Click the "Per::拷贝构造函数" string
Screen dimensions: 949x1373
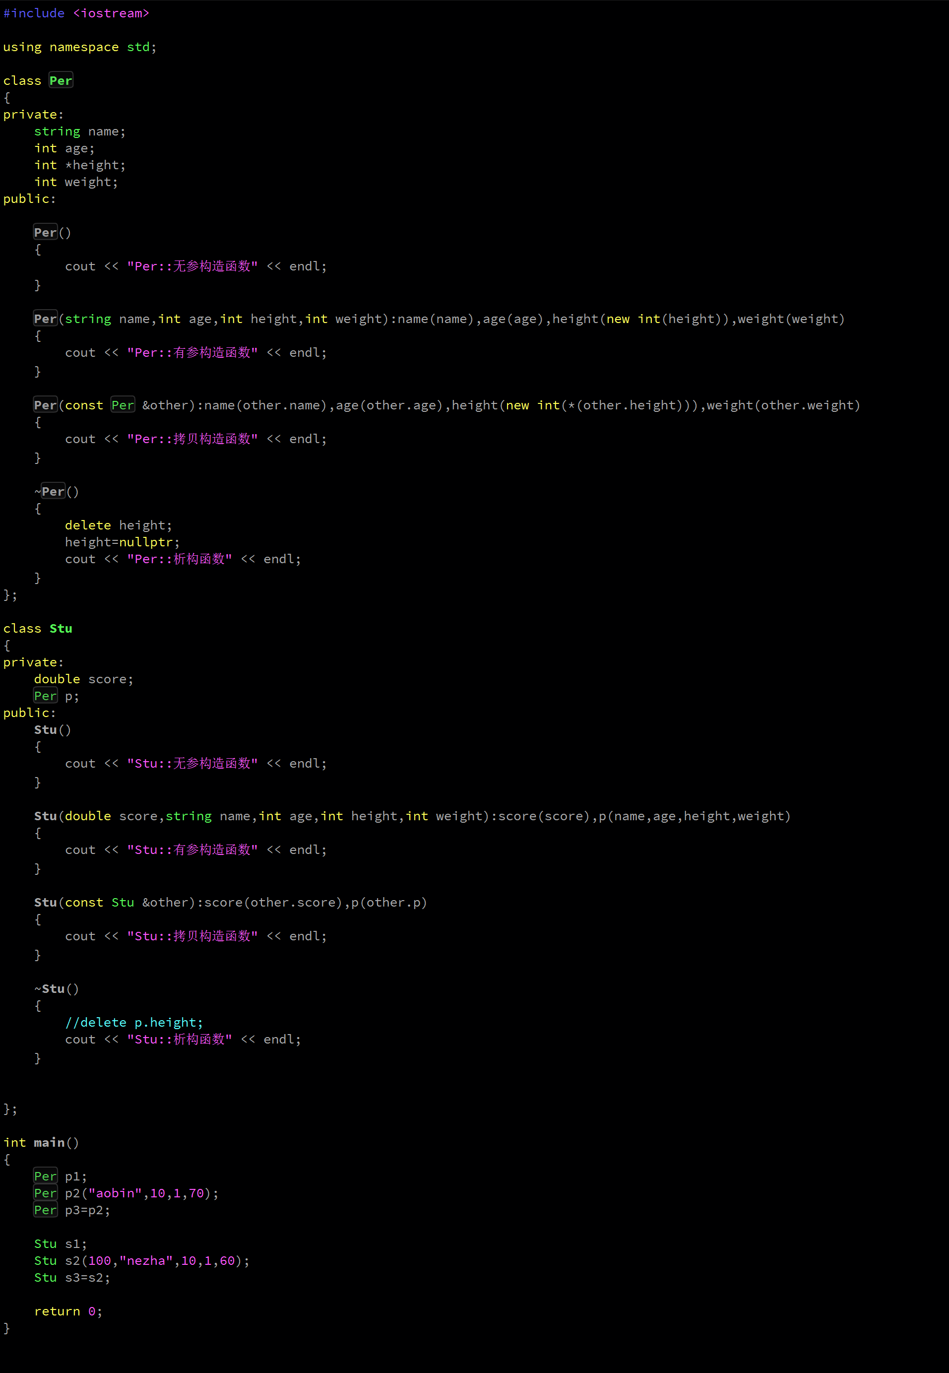tap(192, 439)
